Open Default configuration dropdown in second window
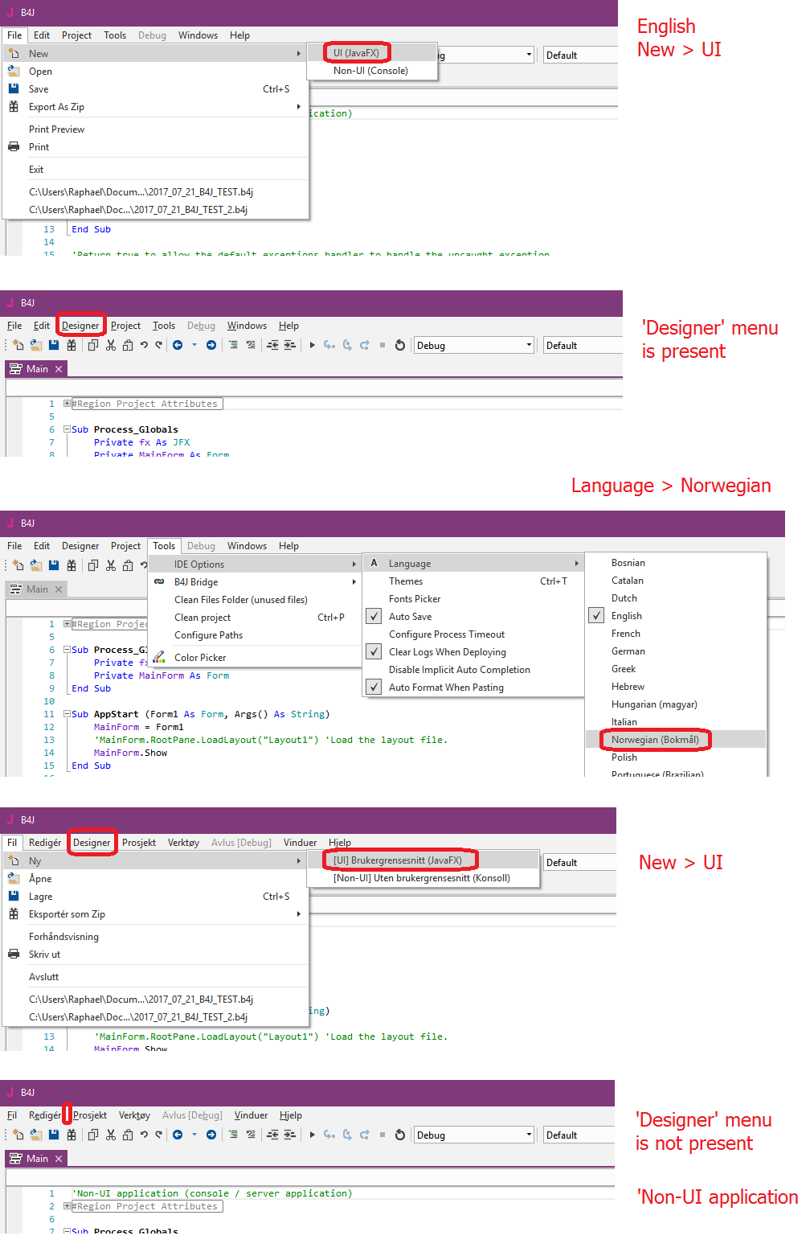Screen dimensions: 810x1248 click(583, 345)
